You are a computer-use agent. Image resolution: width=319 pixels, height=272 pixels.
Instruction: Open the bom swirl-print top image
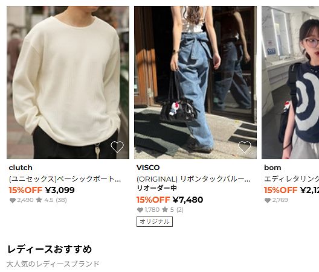pyautogui.click(x=291, y=83)
